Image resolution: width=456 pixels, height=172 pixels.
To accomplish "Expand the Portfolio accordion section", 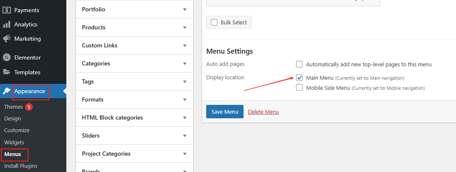I will coord(184,9).
